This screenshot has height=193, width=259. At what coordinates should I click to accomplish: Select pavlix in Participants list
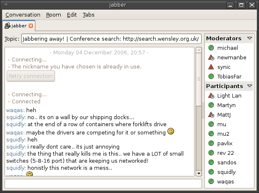[229, 143]
